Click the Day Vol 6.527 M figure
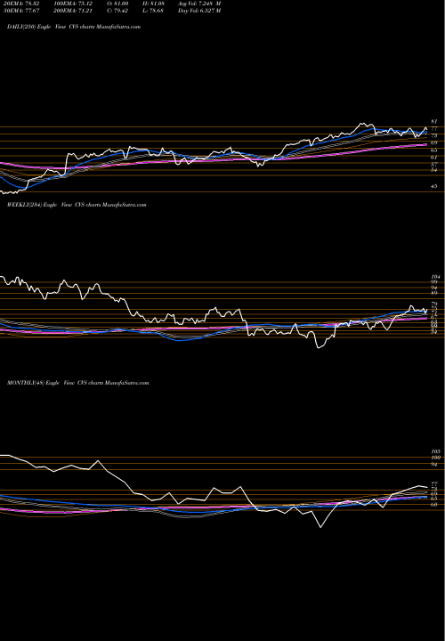The image size is (445, 641). point(199,11)
